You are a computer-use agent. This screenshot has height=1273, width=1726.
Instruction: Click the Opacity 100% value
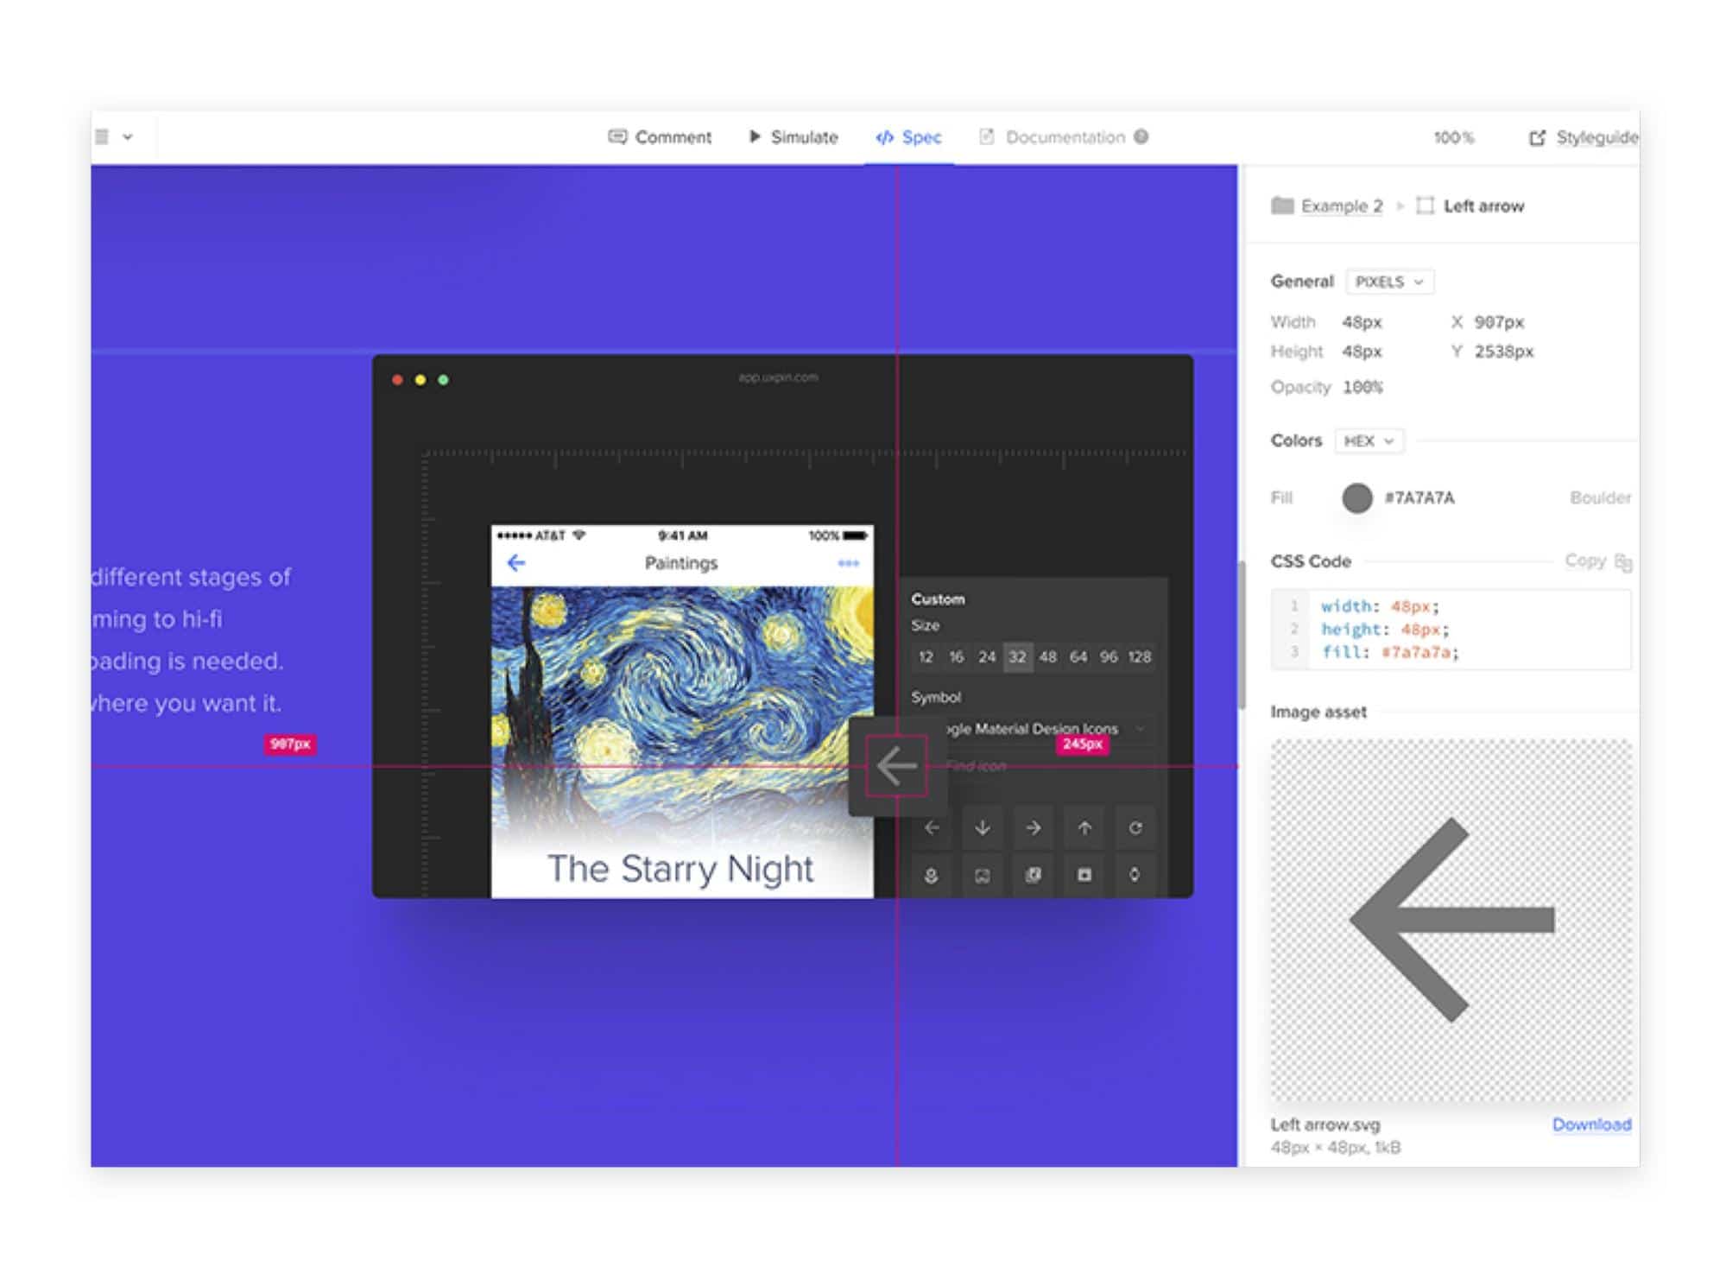click(x=1362, y=387)
